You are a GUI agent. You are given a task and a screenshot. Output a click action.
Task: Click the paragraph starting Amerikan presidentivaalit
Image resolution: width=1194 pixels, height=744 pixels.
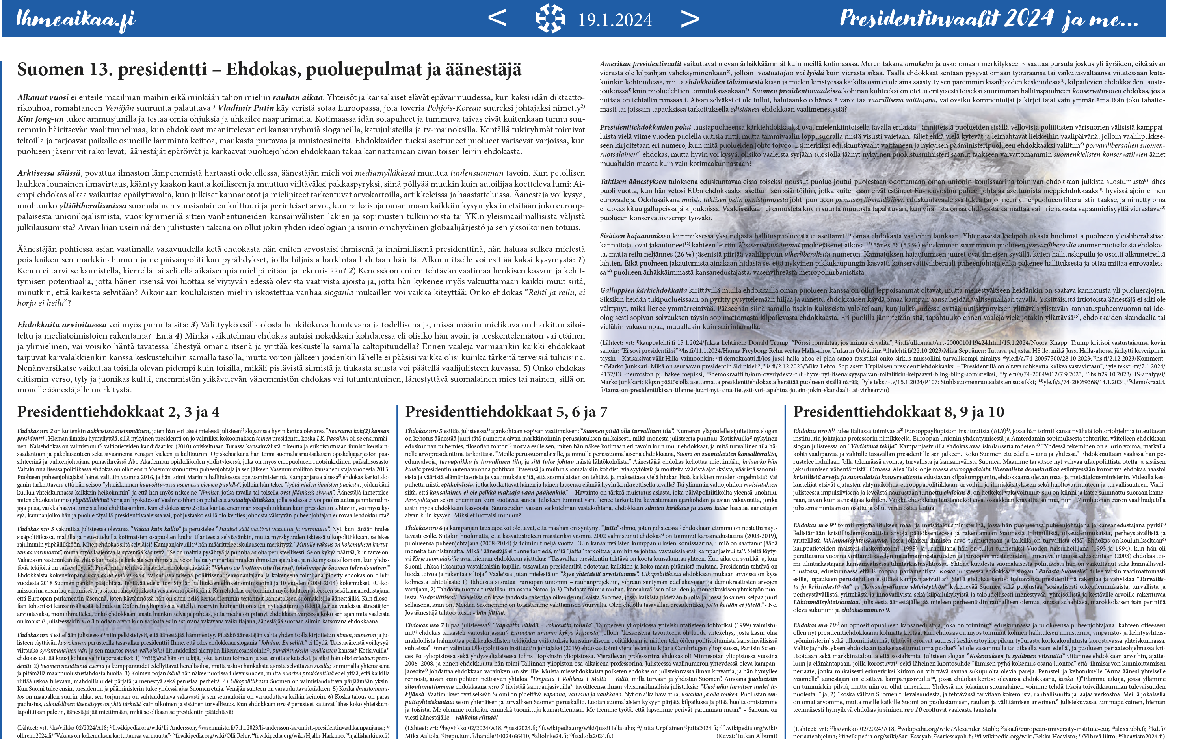point(882,87)
